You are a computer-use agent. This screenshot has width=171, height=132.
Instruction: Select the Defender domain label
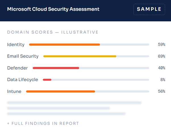point(17,68)
